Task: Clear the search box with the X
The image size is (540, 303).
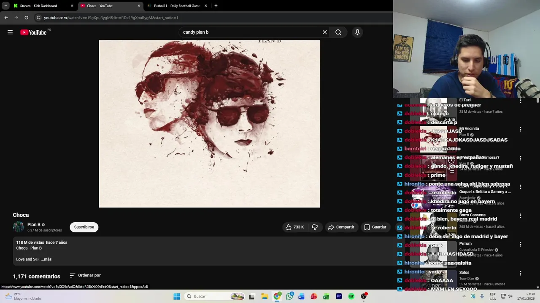Action: pyautogui.click(x=325, y=32)
